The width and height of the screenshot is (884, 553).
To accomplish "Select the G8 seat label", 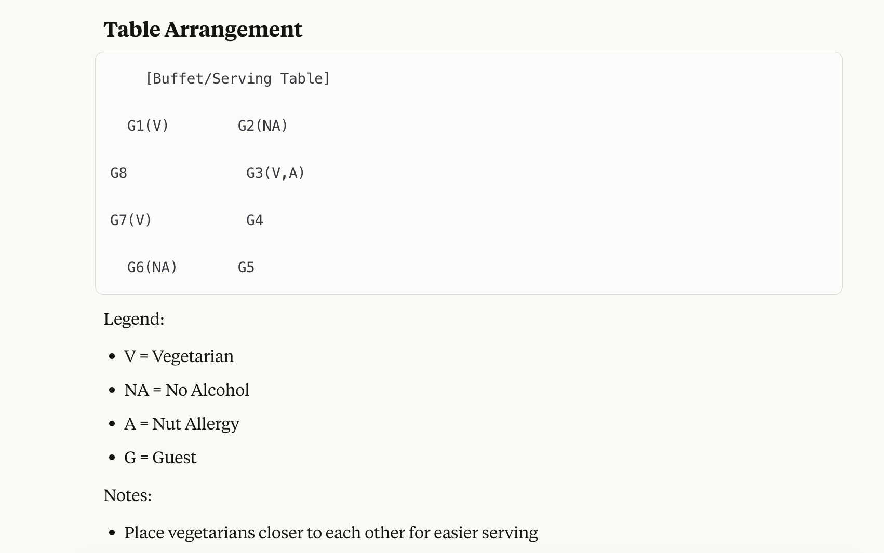I will (118, 173).
